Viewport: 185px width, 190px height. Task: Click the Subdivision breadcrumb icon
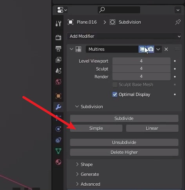pyautogui.click(x=112, y=22)
